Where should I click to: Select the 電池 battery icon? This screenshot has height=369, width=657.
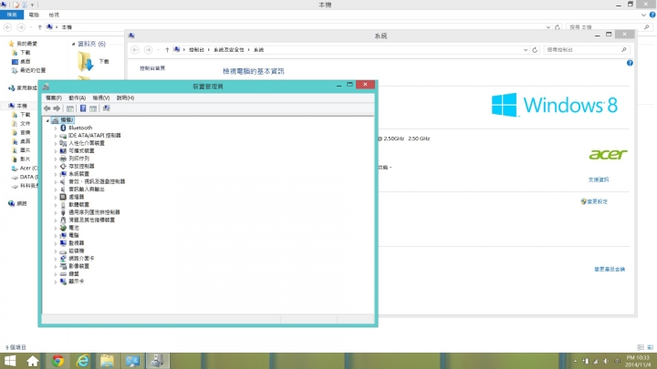click(x=63, y=228)
